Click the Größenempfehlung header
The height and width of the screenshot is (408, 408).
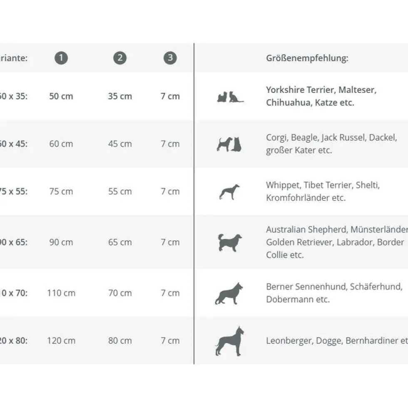pos(307,58)
